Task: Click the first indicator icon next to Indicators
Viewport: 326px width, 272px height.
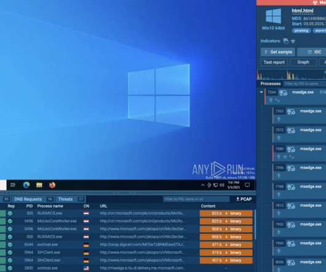Action: pyautogui.click(x=286, y=41)
